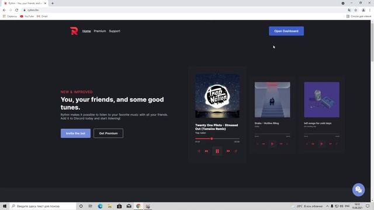Open the Chrome profile avatar menu
Viewport: 374px width, 210px height.
[x=363, y=10]
